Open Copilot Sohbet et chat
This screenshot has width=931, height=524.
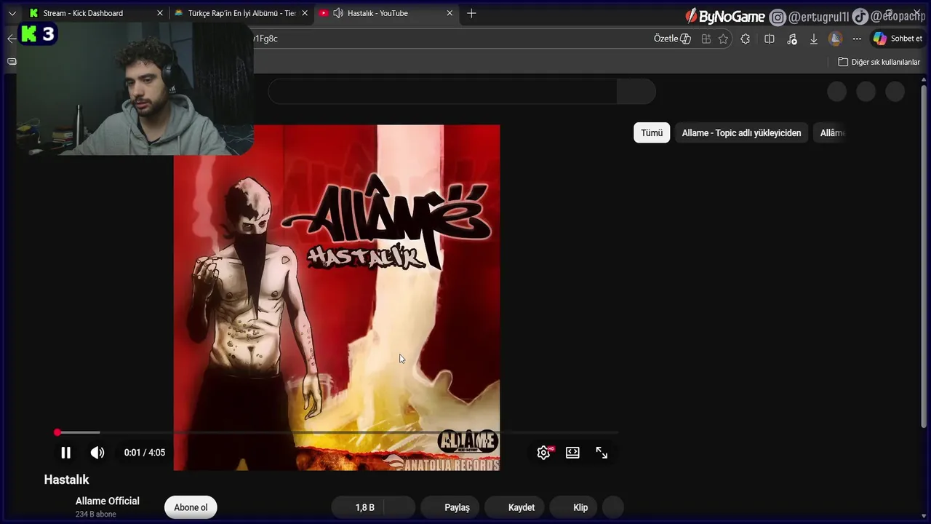(x=898, y=39)
